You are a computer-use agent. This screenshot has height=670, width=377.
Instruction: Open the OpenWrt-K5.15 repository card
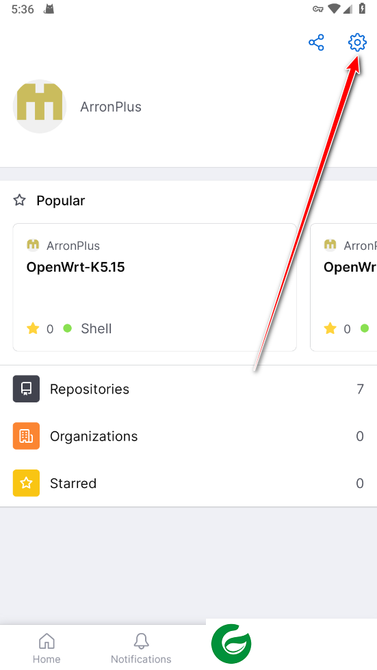pos(155,287)
